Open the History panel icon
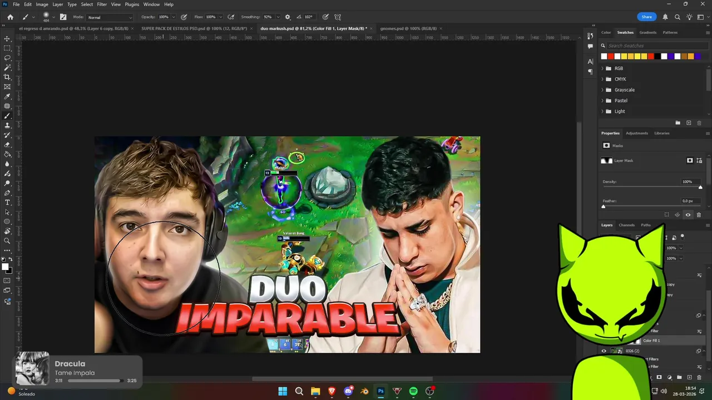This screenshot has width=712, height=400. tap(590, 36)
